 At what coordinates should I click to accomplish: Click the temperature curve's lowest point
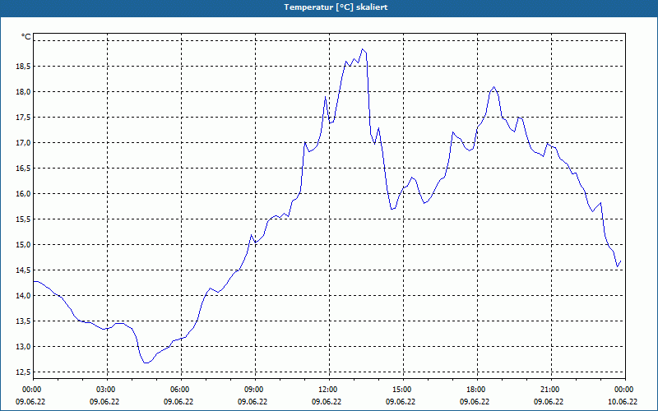click(x=146, y=363)
